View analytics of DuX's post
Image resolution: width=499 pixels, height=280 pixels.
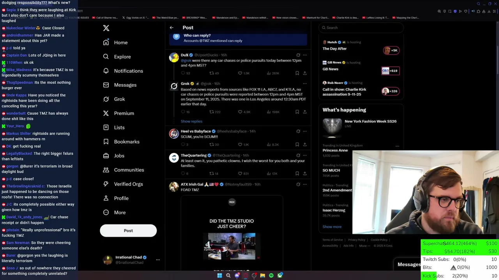(x=273, y=73)
